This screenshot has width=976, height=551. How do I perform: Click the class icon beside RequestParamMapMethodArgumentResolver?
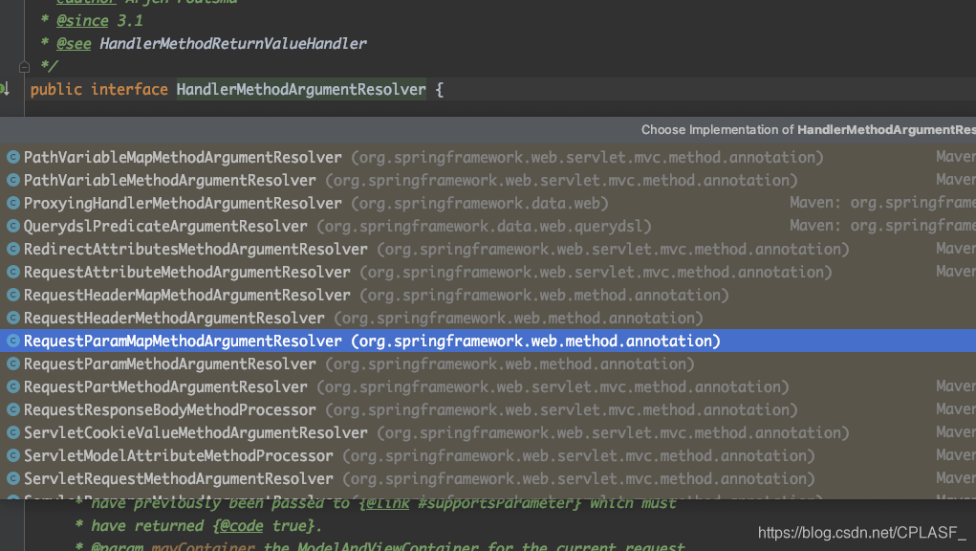coord(13,342)
